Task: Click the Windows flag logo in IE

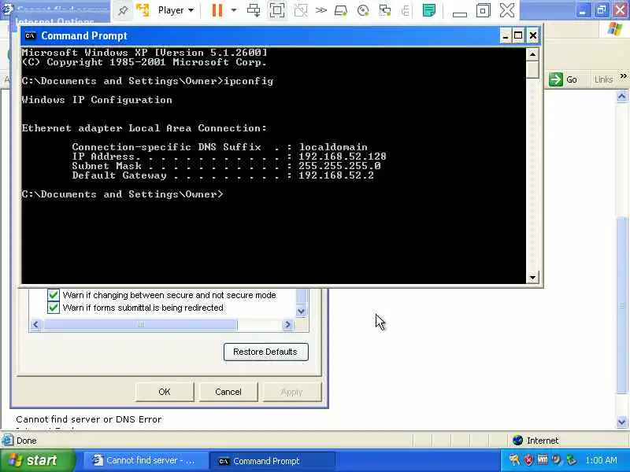Action: (x=615, y=29)
